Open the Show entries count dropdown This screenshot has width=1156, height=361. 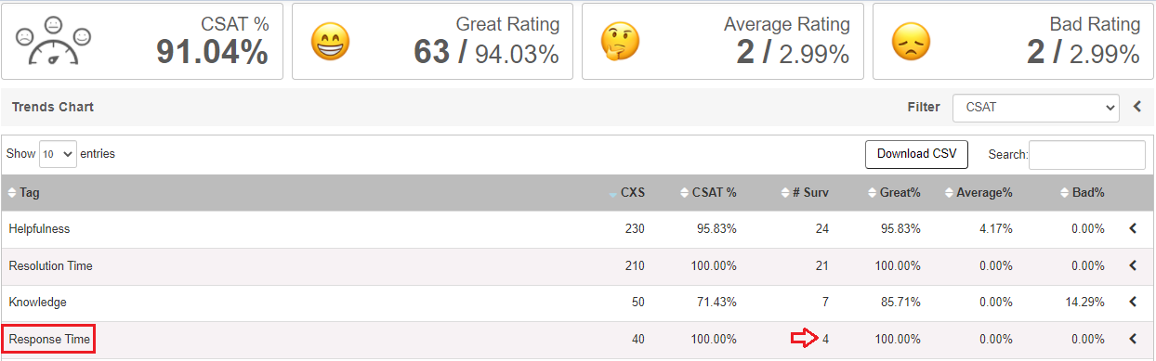coord(58,154)
